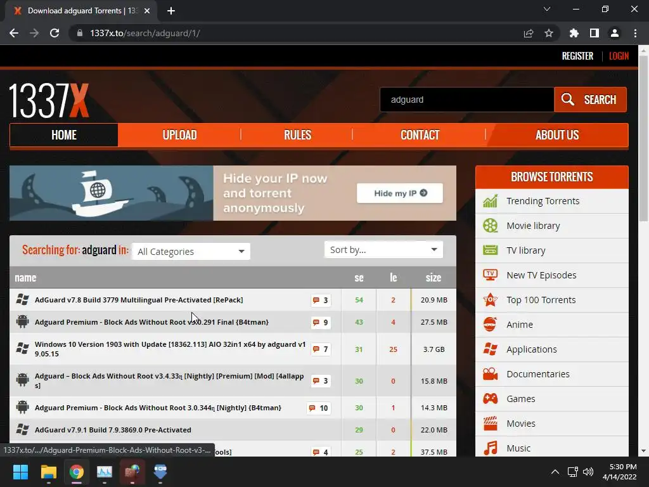Open Windows Start menu
649x487 pixels.
coord(20,472)
